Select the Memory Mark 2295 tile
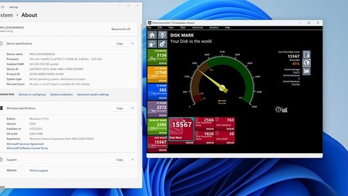This screenshot has width=348, height=196. click(x=157, y=125)
